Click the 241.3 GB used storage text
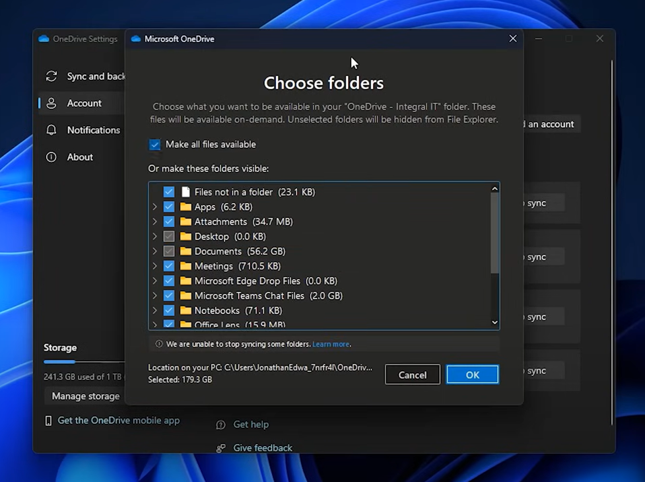The height and width of the screenshot is (482, 645). (x=83, y=377)
